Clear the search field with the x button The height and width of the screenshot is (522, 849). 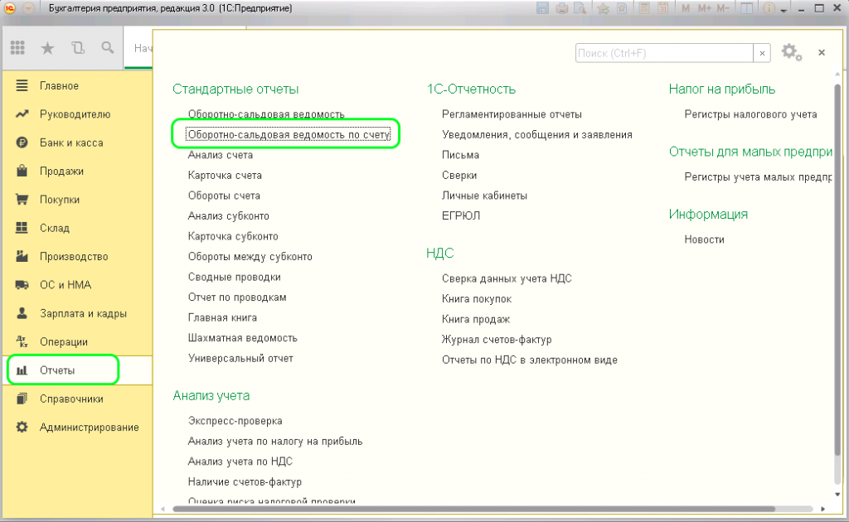point(762,53)
